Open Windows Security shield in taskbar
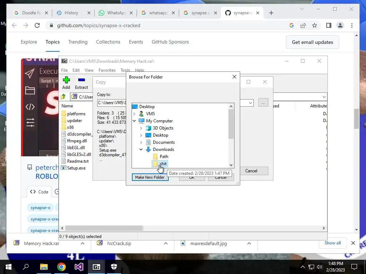The image size is (366, 274). click(x=114, y=267)
